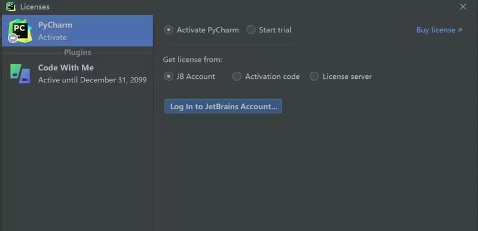Click the PyCharm logo in the title bar
Viewport: 478px width, 231px height.
(11, 7)
